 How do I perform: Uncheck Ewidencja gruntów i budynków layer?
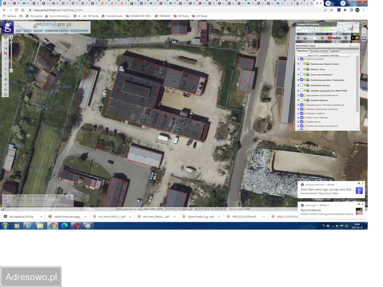(x=301, y=80)
